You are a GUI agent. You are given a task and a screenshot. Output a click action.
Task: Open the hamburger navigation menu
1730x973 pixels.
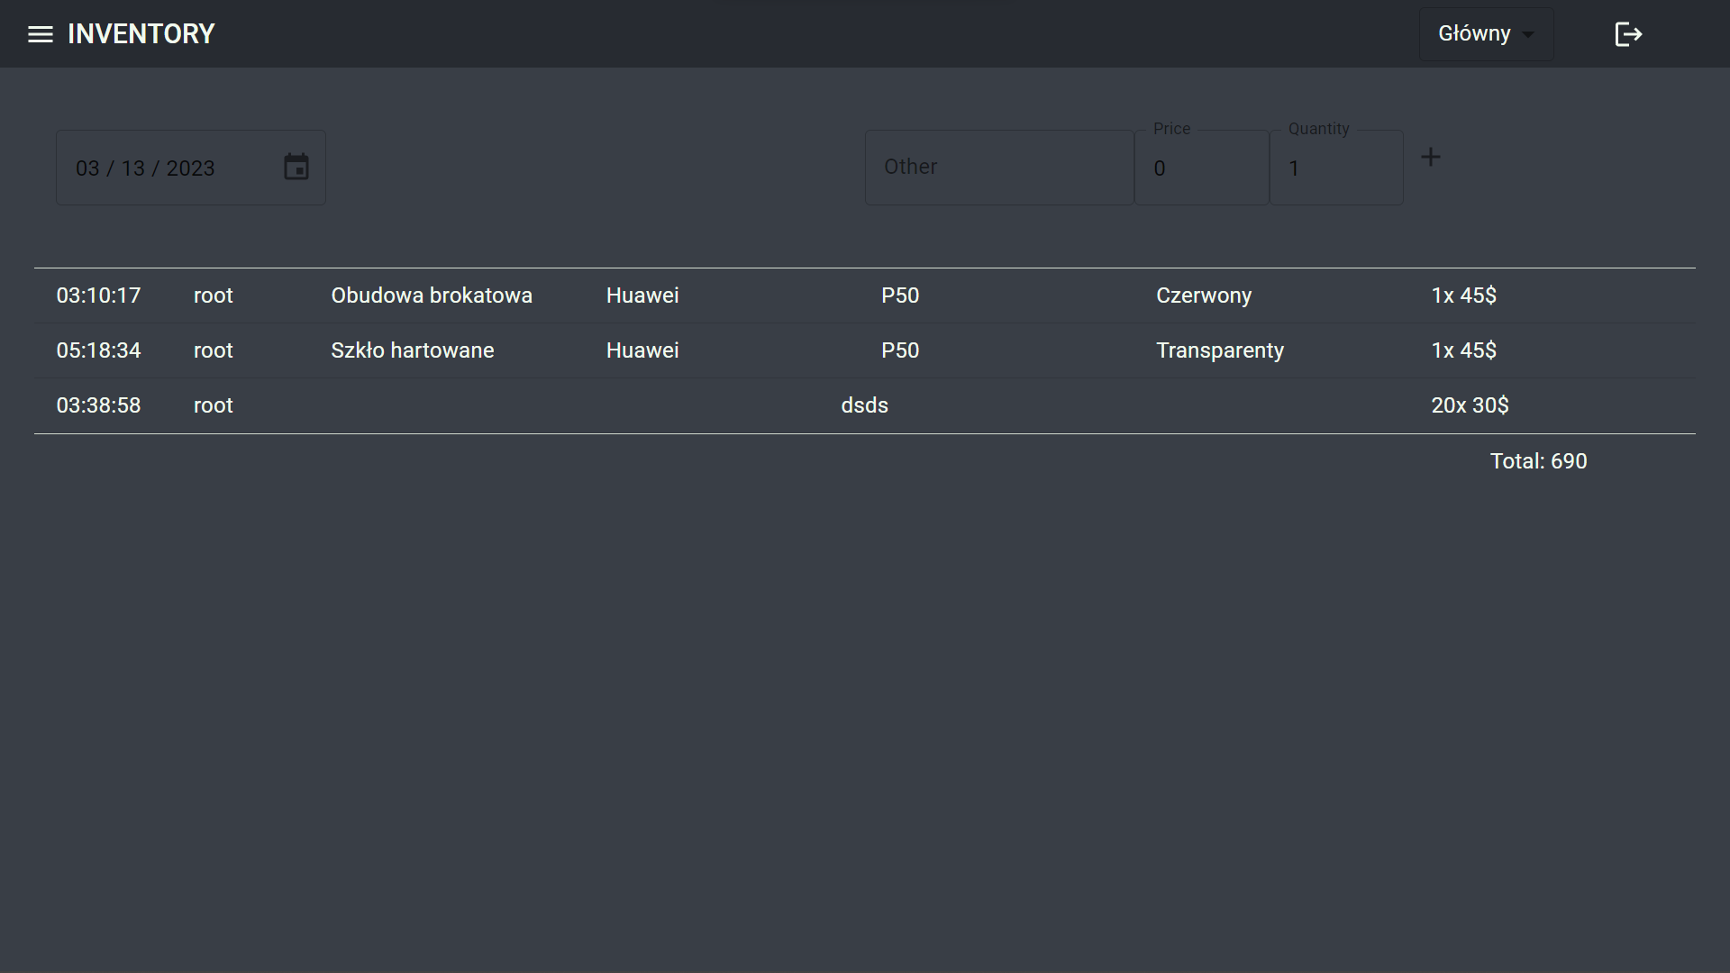[x=41, y=34]
